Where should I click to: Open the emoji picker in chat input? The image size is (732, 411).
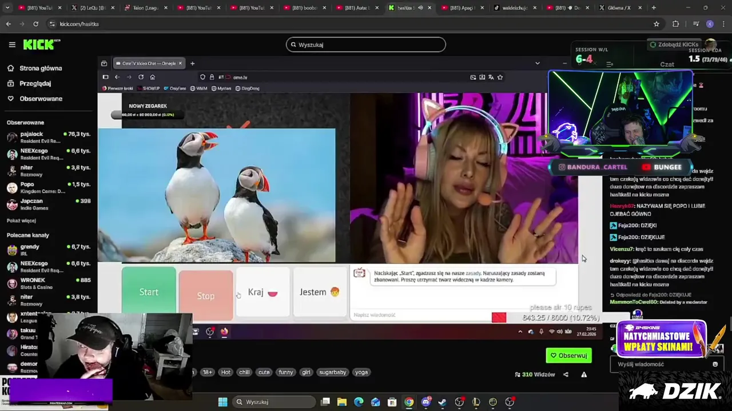coord(715,364)
